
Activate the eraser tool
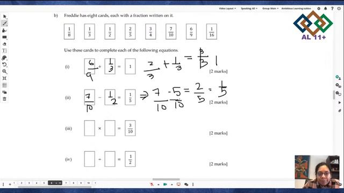[5, 44]
